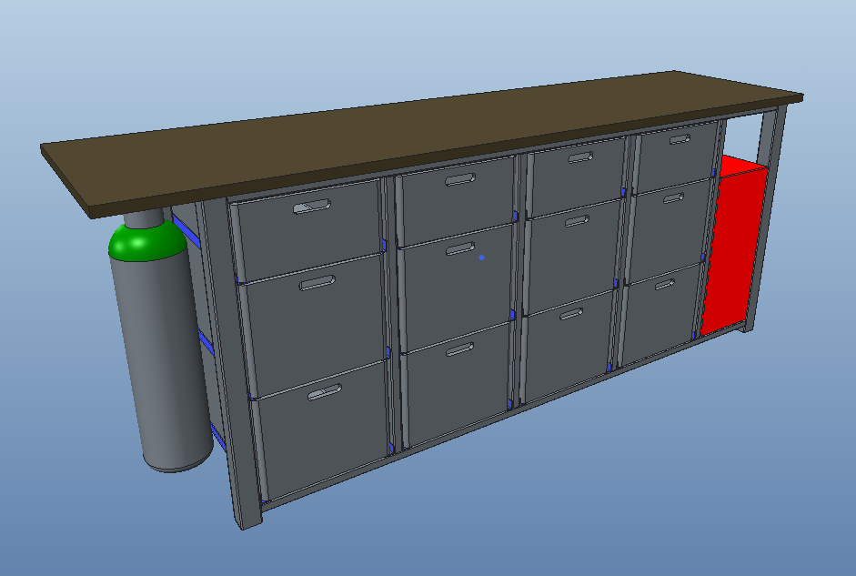
Task: Click the bottom drawer handle in leftmost column
Action: click(324, 391)
